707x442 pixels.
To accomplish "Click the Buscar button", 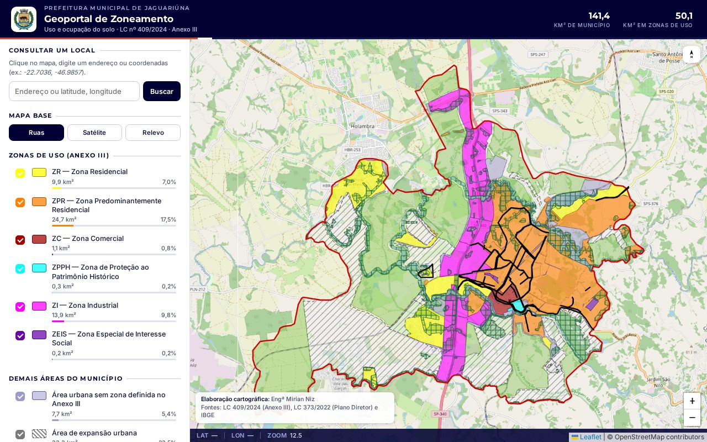I will point(162,91).
